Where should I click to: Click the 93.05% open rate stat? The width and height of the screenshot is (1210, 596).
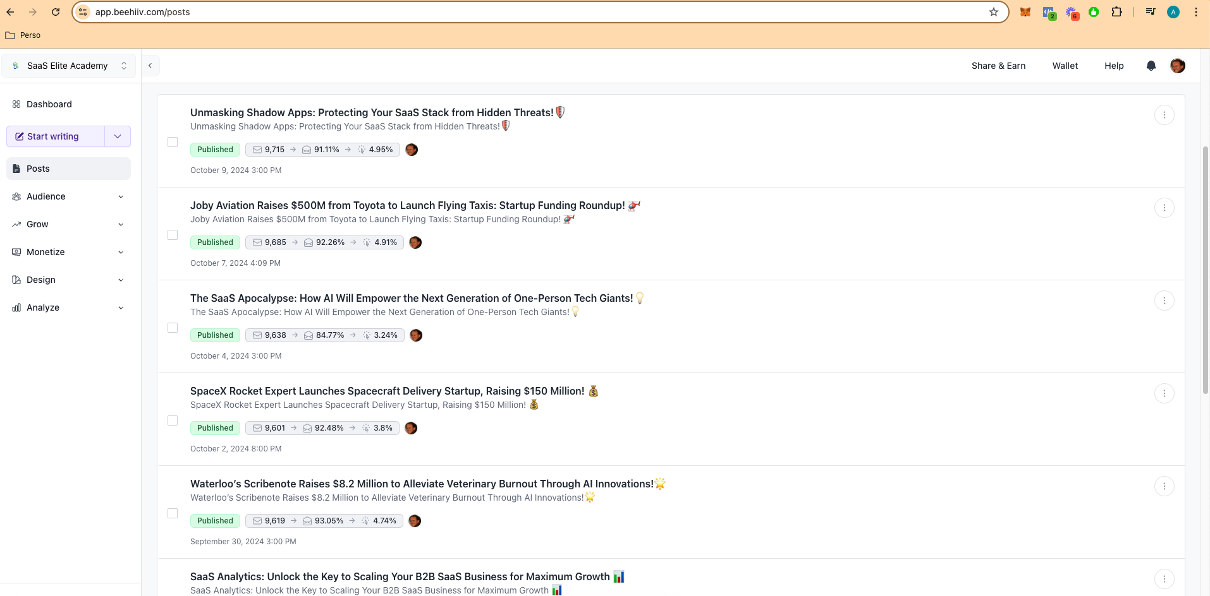coord(323,521)
